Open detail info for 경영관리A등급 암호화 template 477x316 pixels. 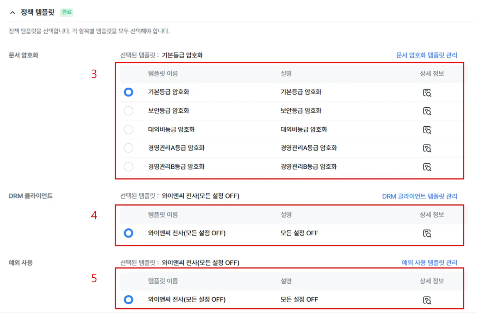427,148
